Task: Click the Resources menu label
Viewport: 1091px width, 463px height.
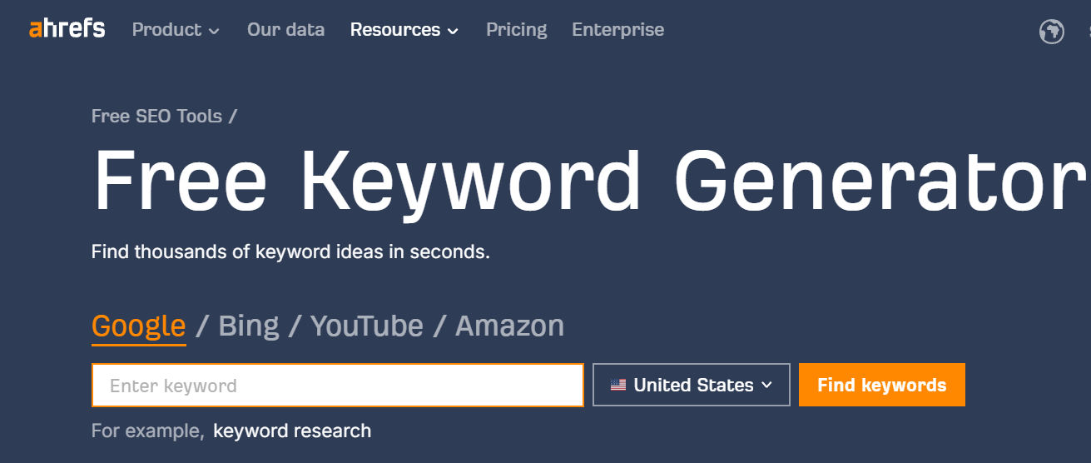Action: point(394,30)
